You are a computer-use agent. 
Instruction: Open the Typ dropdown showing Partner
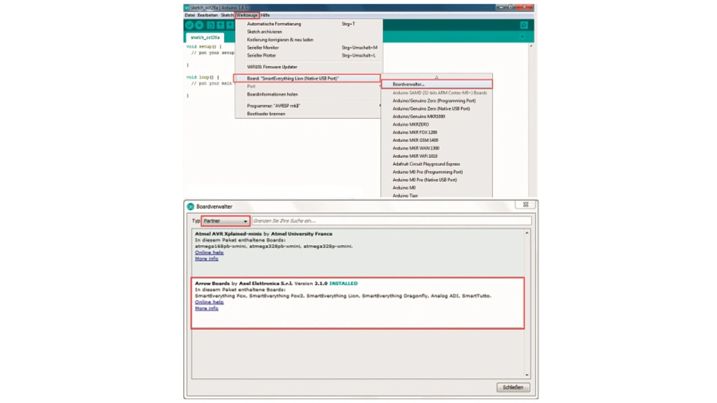(225, 221)
